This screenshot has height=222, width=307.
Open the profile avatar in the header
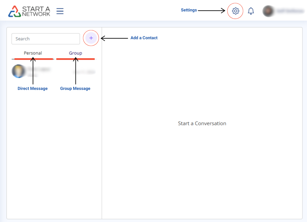[x=268, y=11]
